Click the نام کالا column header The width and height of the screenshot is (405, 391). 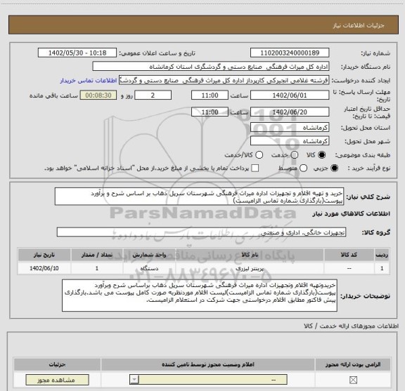point(250,255)
